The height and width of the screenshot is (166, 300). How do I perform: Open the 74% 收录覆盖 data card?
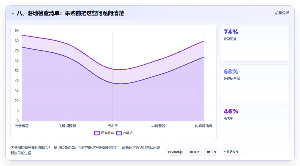tap(255, 43)
